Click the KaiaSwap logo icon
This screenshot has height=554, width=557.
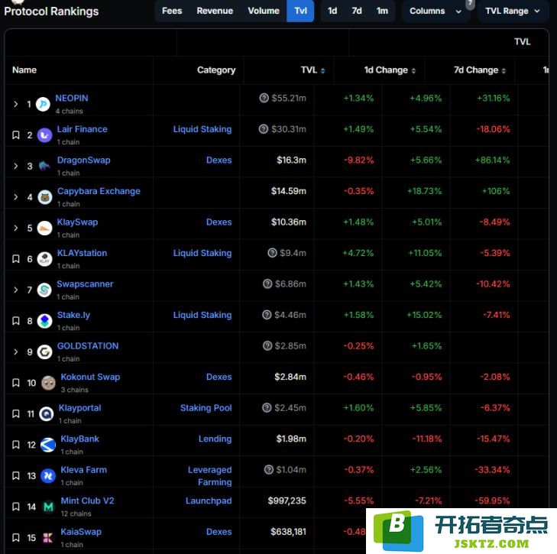click(x=48, y=538)
